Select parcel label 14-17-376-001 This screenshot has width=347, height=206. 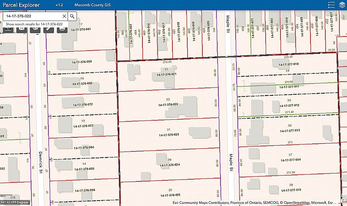(81, 29)
